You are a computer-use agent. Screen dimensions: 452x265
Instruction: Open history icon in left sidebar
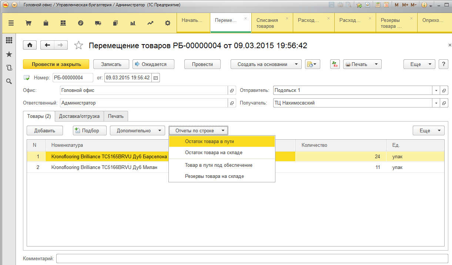click(x=9, y=67)
